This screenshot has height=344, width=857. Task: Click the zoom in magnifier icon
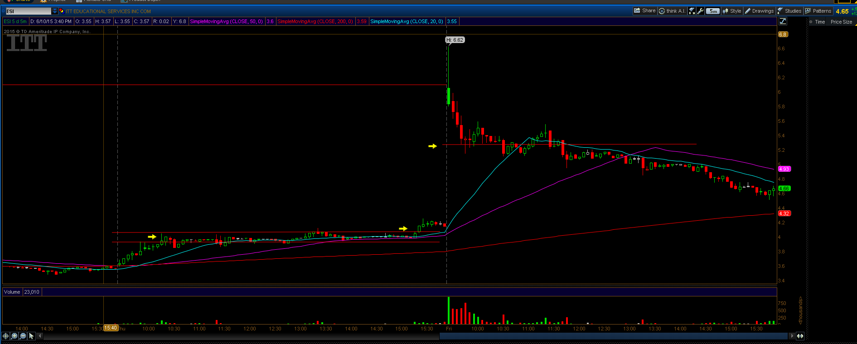pyautogui.click(x=14, y=336)
